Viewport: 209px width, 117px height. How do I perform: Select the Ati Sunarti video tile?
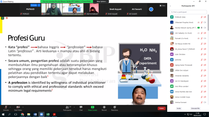(x=137, y=9)
